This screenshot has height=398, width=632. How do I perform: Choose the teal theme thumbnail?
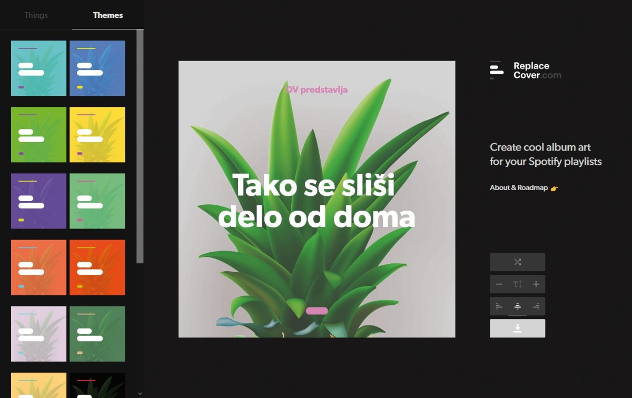point(39,68)
